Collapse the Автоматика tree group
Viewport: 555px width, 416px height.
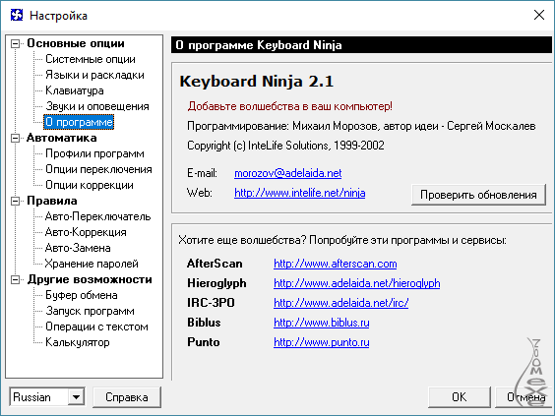[x=15, y=138]
